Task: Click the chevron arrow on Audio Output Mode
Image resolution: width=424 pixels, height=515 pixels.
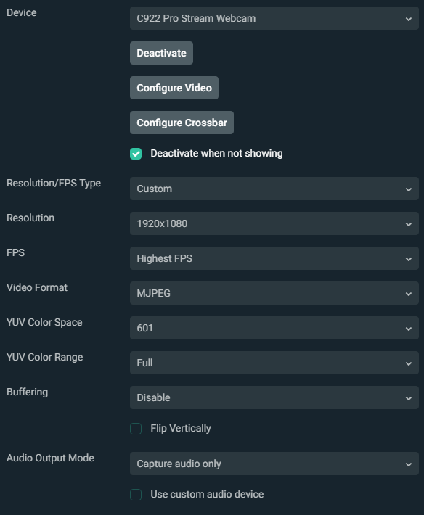Action: [x=409, y=464]
